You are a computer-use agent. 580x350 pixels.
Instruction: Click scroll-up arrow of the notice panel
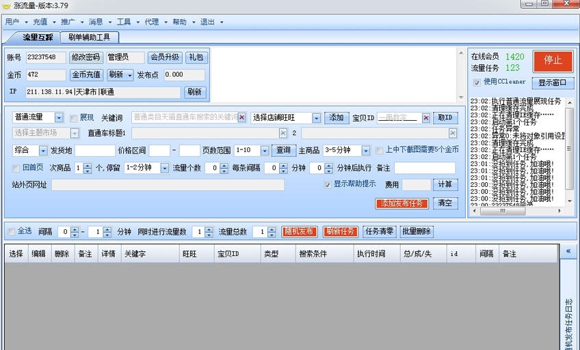461,53
